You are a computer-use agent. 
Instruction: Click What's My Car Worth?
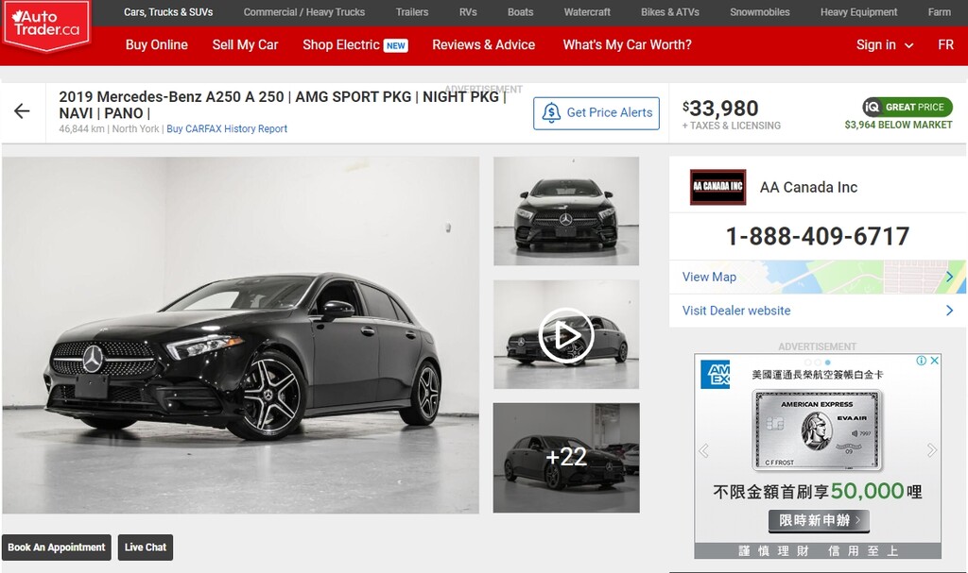point(628,45)
